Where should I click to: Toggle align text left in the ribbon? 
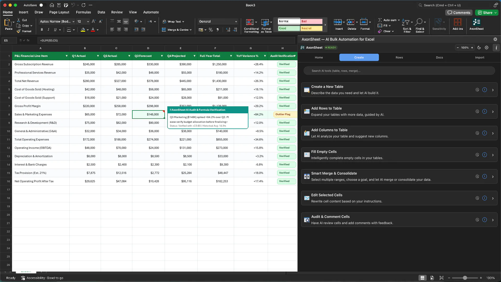click(112, 30)
